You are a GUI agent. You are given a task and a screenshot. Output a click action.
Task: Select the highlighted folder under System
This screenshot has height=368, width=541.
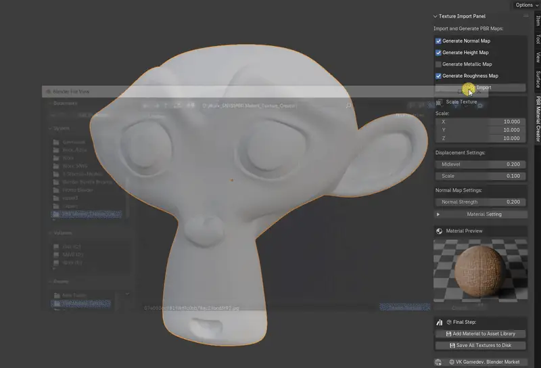point(87,214)
